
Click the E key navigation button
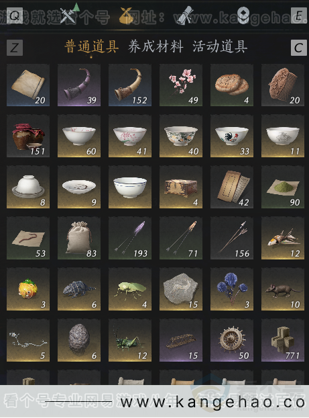pyautogui.click(x=299, y=15)
